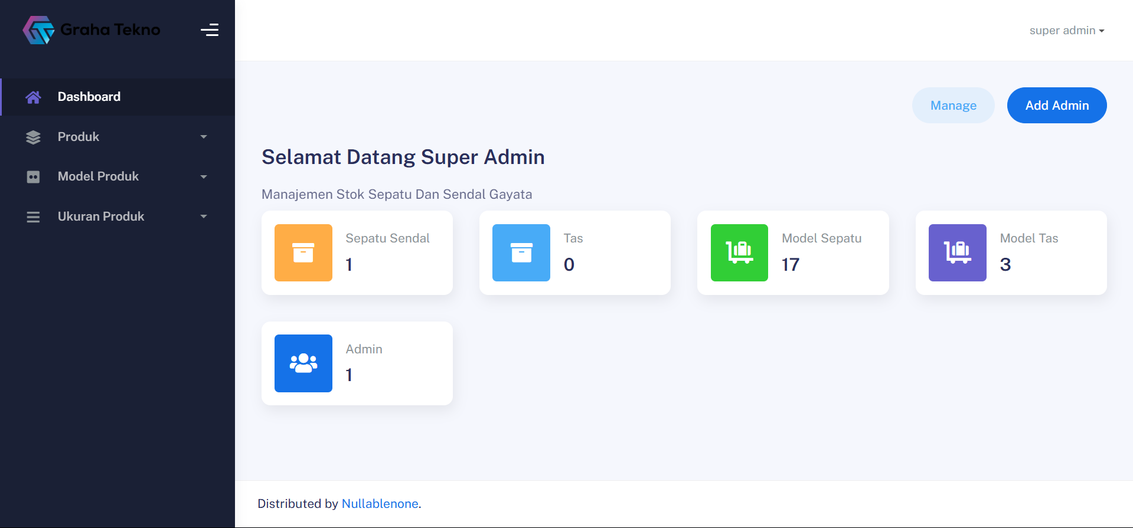Screen dimensions: 1133x528
Task: Open the super admin user dropdown
Action: click(1066, 31)
